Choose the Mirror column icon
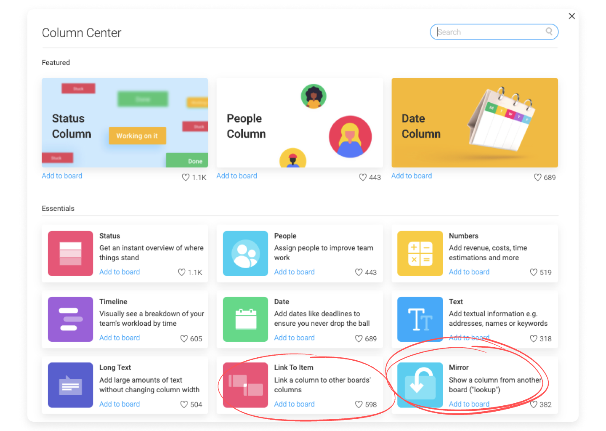The width and height of the screenshot is (606, 431). (x=420, y=385)
